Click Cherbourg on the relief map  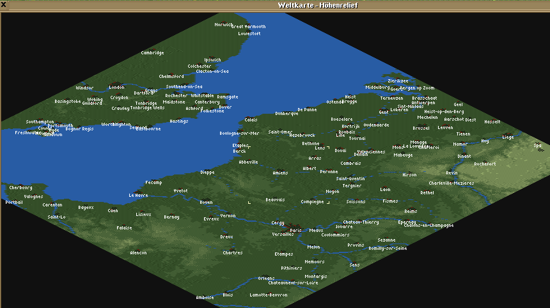tap(20, 188)
